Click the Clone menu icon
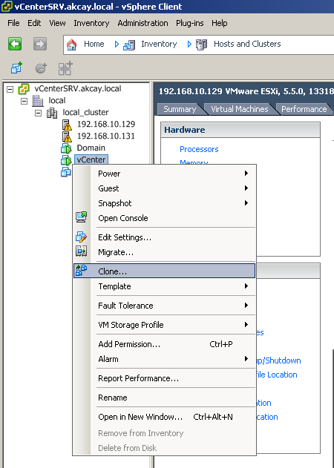The width and height of the screenshot is (334, 468). (81, 271)
